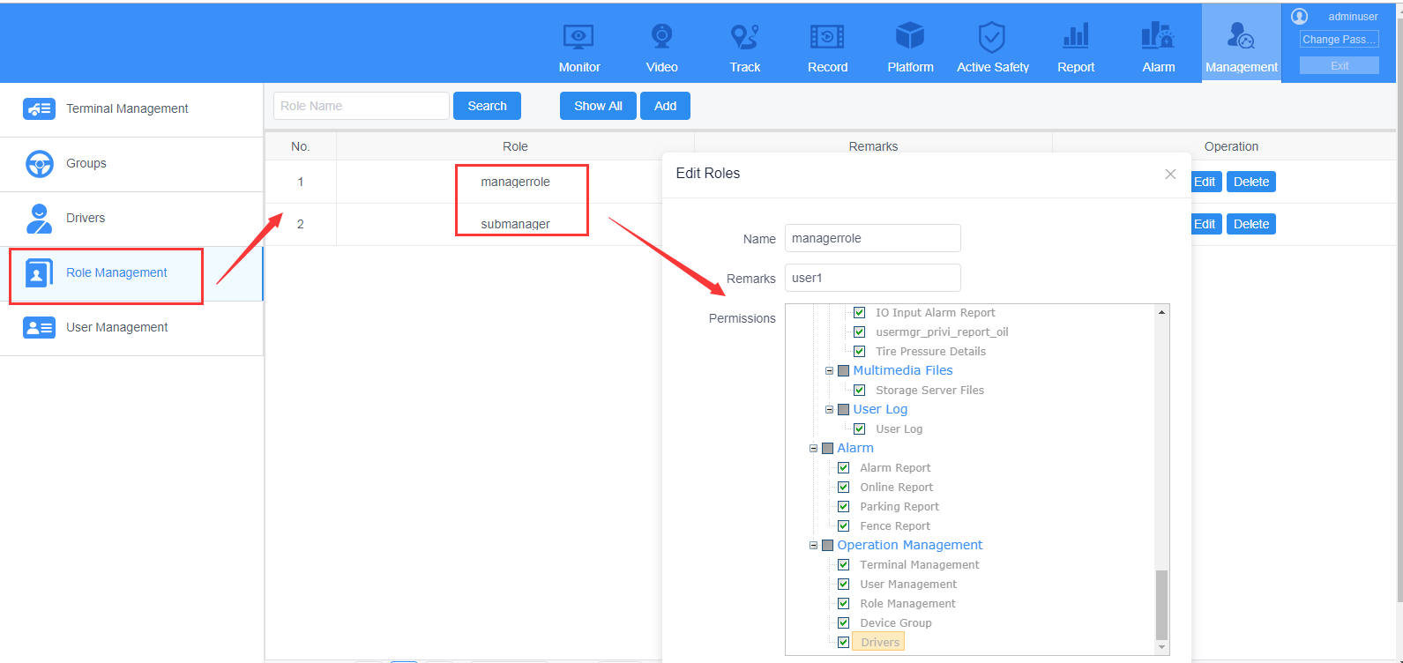This screenshot has width=1403, height=663.
Task: Open the Video camera icon
Action: click(661, 37)
